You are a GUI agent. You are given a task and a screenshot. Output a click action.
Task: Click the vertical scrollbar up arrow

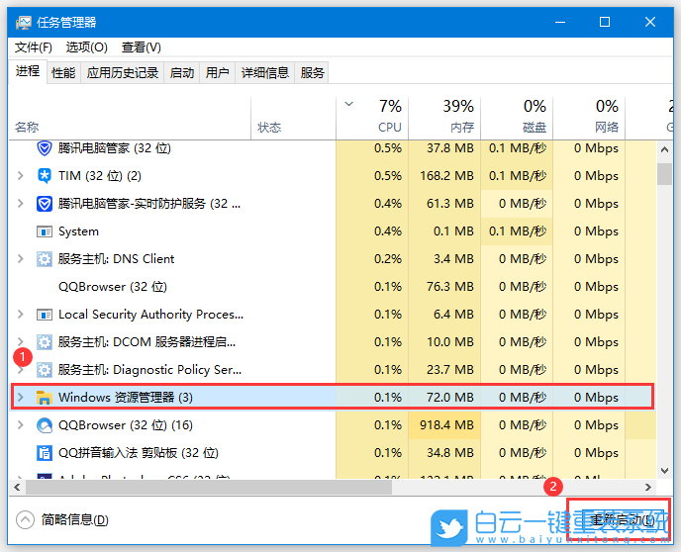664,149
